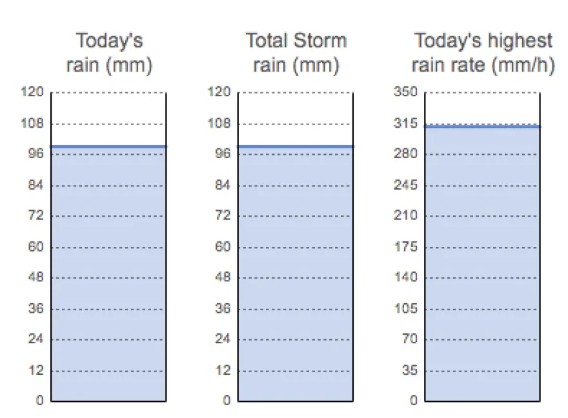568x418 pixels.
Task: Click the 60 label on Today's rain axis
Action: point(37,246)
